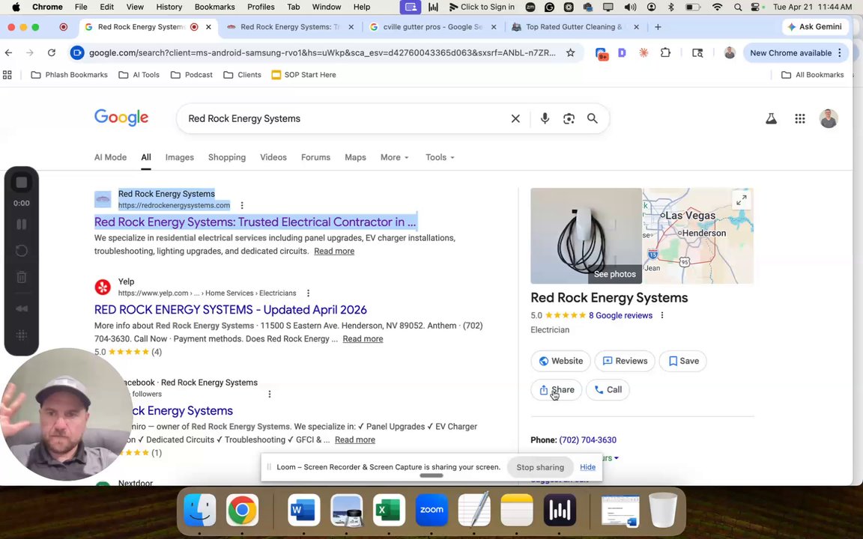
Task: Click the Las Vegas map thumbnail
Action: (x=698, y=235)
